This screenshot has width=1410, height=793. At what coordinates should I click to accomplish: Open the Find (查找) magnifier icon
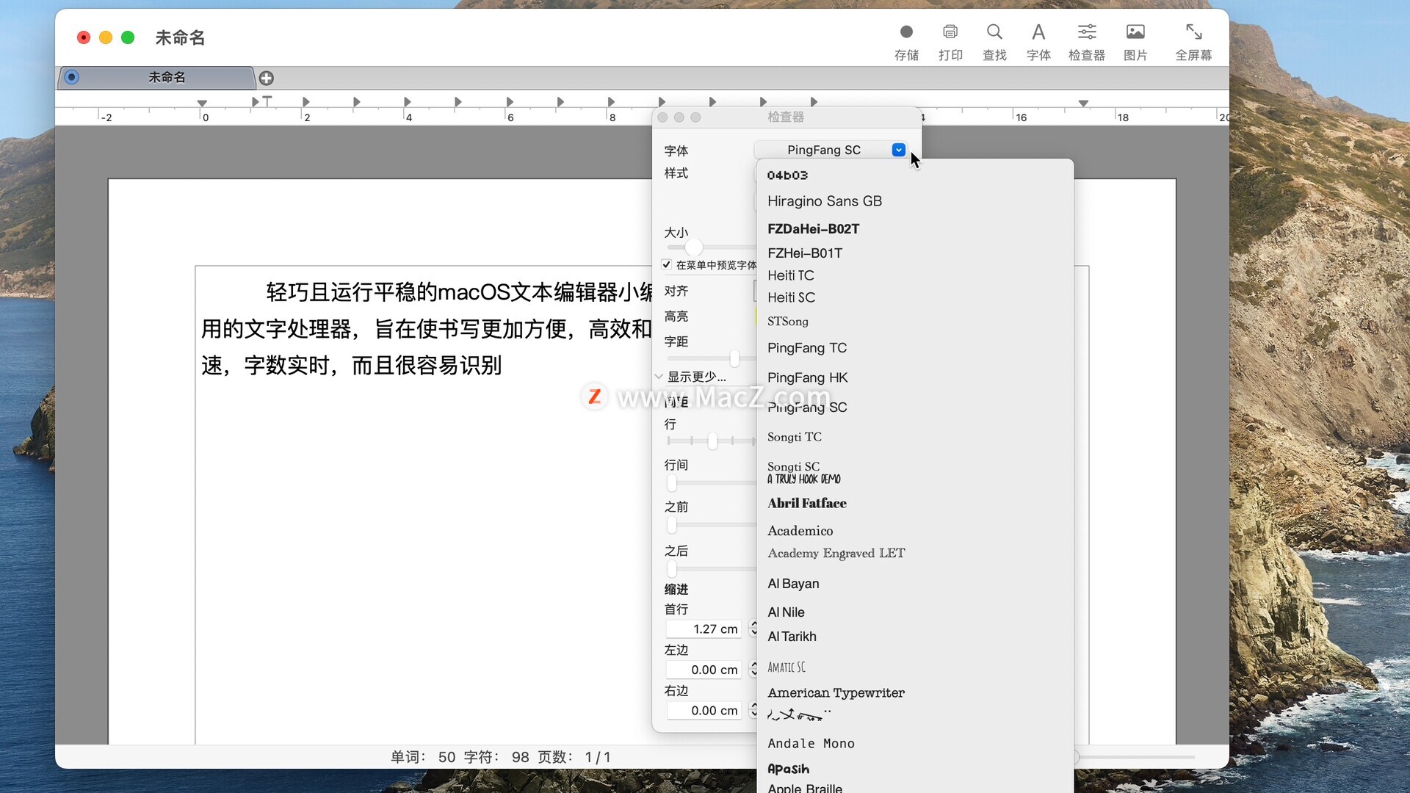coord(994,32)
